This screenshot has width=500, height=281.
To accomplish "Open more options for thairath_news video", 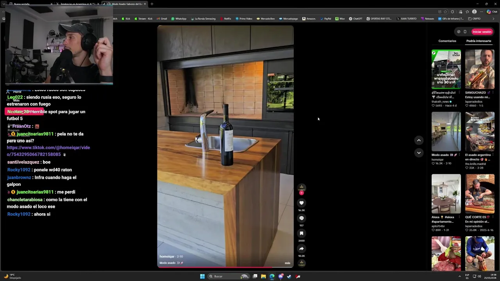I will click(x=459, y=93).
